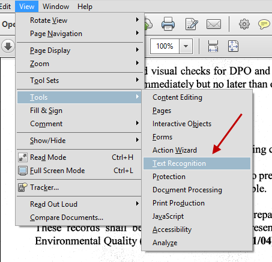272x262 pixels.
Task: Choose Interactive Objects in submenu
Action: tap(197, 124)
